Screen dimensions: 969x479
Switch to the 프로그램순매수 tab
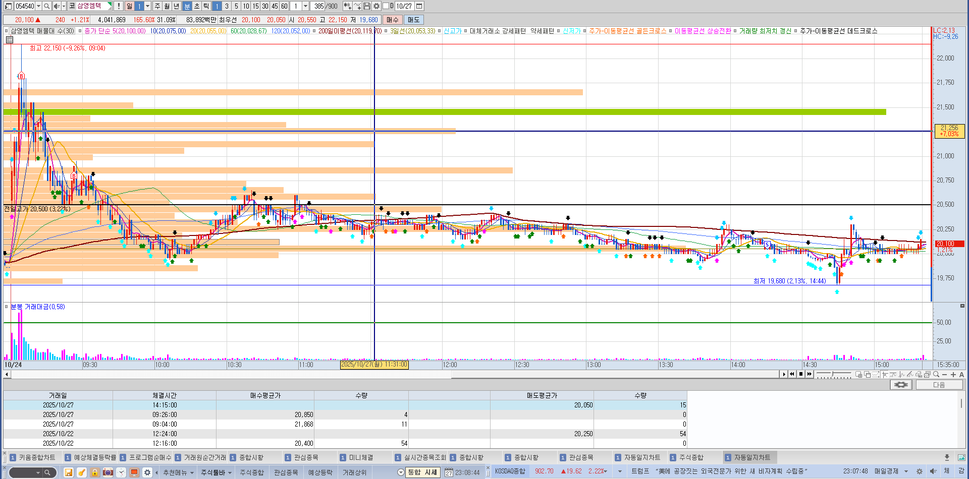145,457
